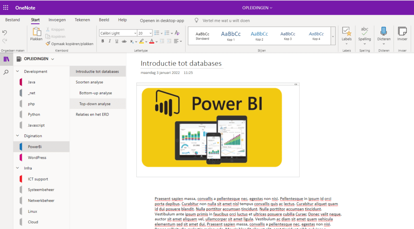
Task: Open the Help tab
Action: 122,20
